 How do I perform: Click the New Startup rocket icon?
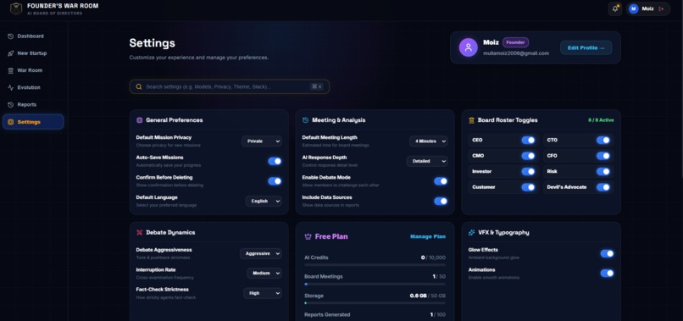(x=11, y=53)
